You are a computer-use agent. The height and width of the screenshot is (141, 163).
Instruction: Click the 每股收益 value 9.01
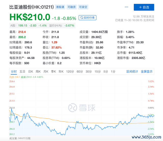point(27,53)
